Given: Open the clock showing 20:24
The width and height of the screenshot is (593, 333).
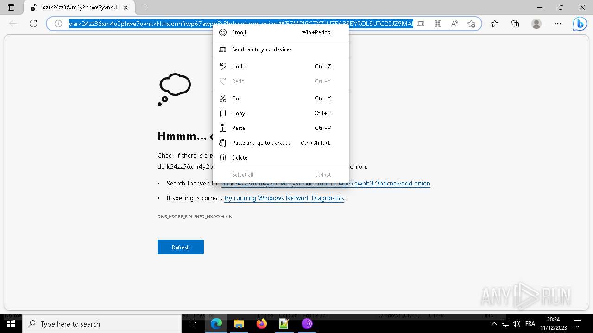Looking at the screenshot, I should coord(553,324).
